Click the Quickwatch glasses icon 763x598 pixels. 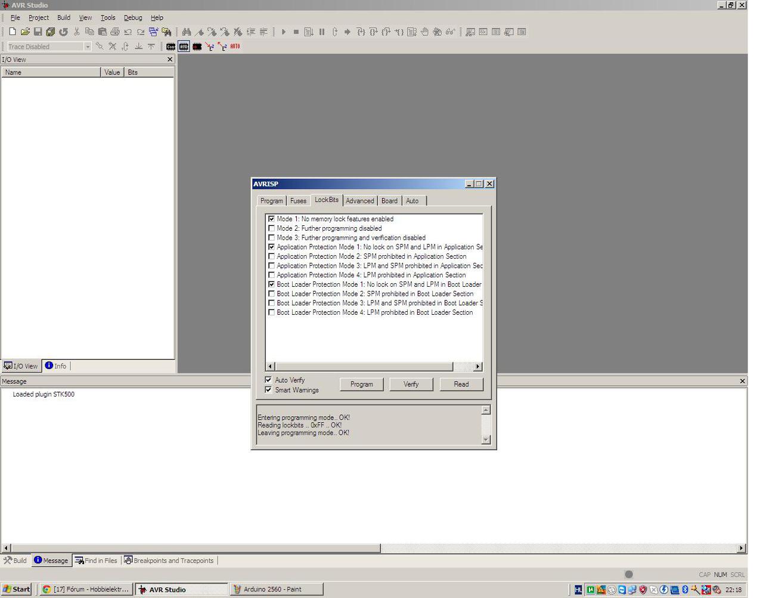pos(450,32)
